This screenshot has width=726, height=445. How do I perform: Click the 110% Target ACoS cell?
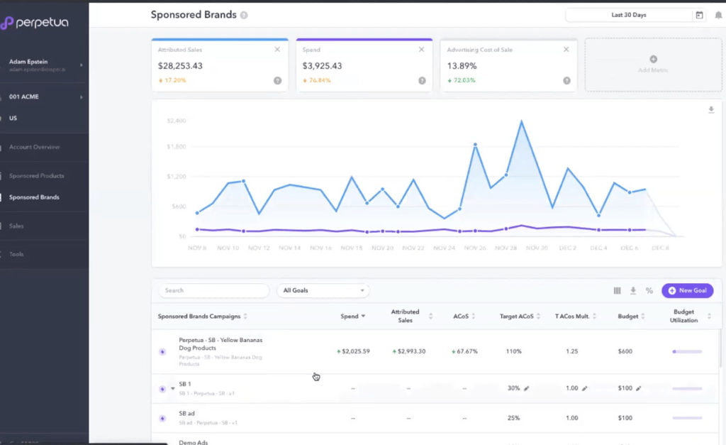pyautogui.click(x=513, y=351)
